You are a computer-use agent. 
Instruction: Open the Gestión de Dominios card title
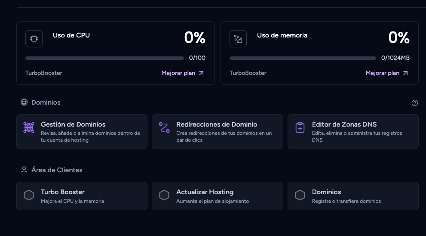[73, 124]
